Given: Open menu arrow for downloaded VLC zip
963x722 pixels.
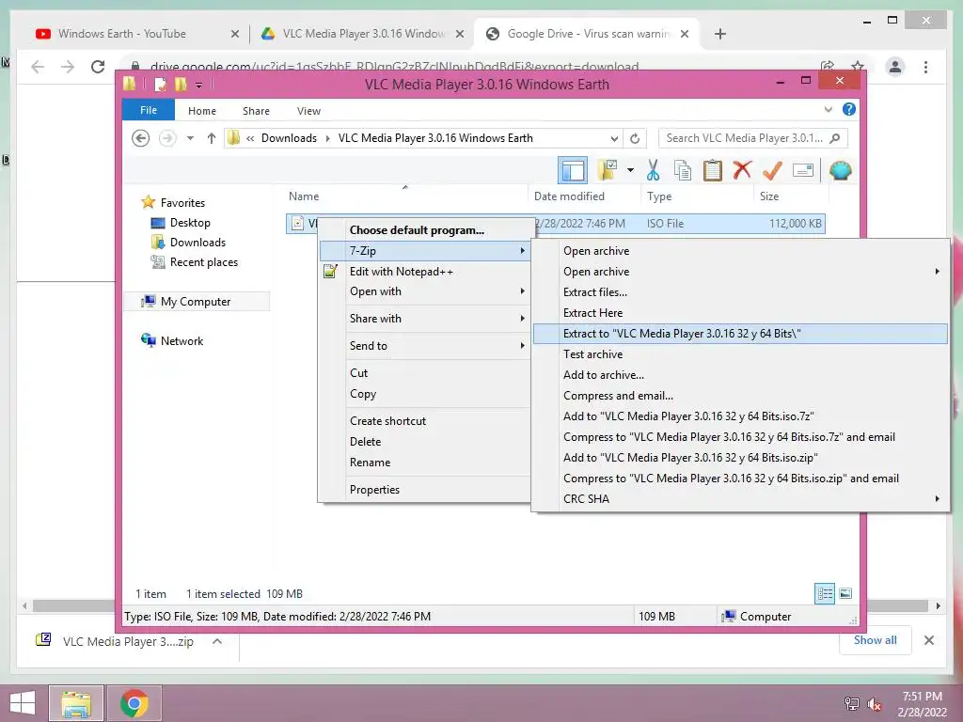Looking at the screenshot, I should (217, 641).
